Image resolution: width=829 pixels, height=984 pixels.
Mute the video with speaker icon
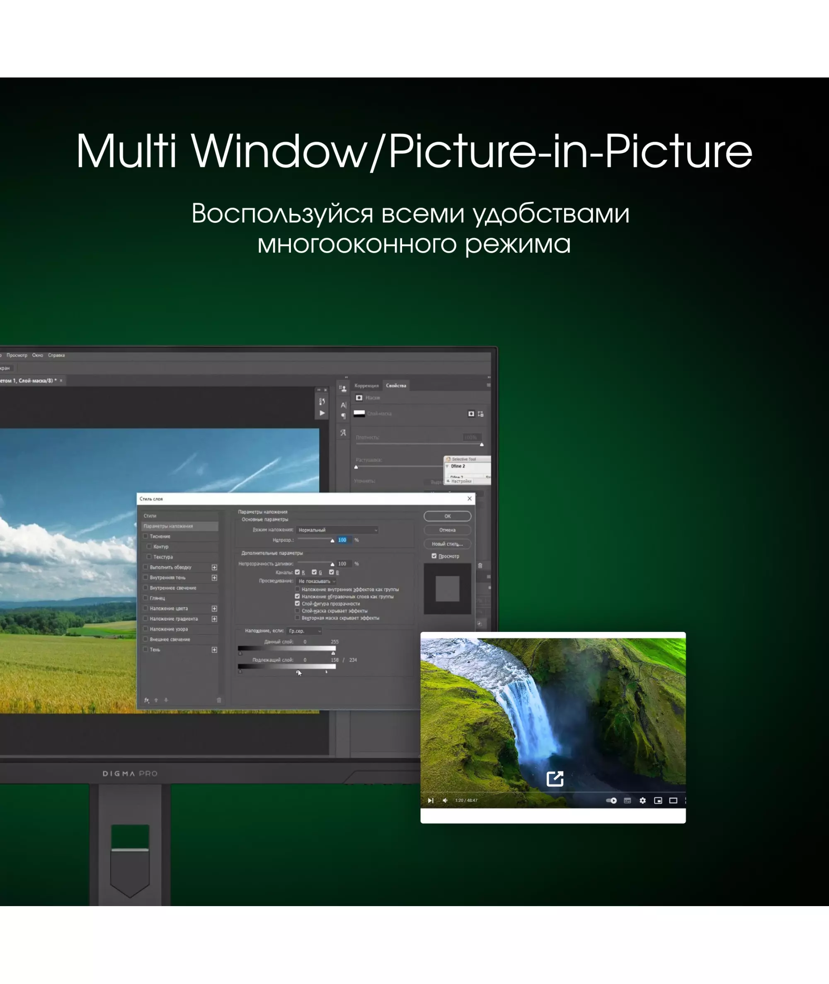(445, 800)
